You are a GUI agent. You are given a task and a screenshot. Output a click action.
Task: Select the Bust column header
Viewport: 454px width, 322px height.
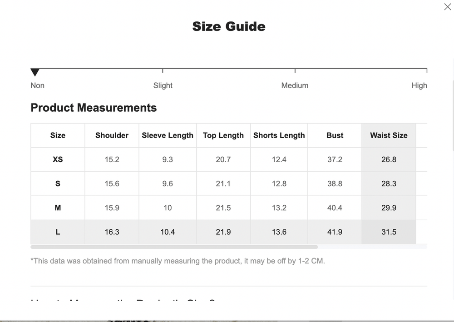click(335, 135)
